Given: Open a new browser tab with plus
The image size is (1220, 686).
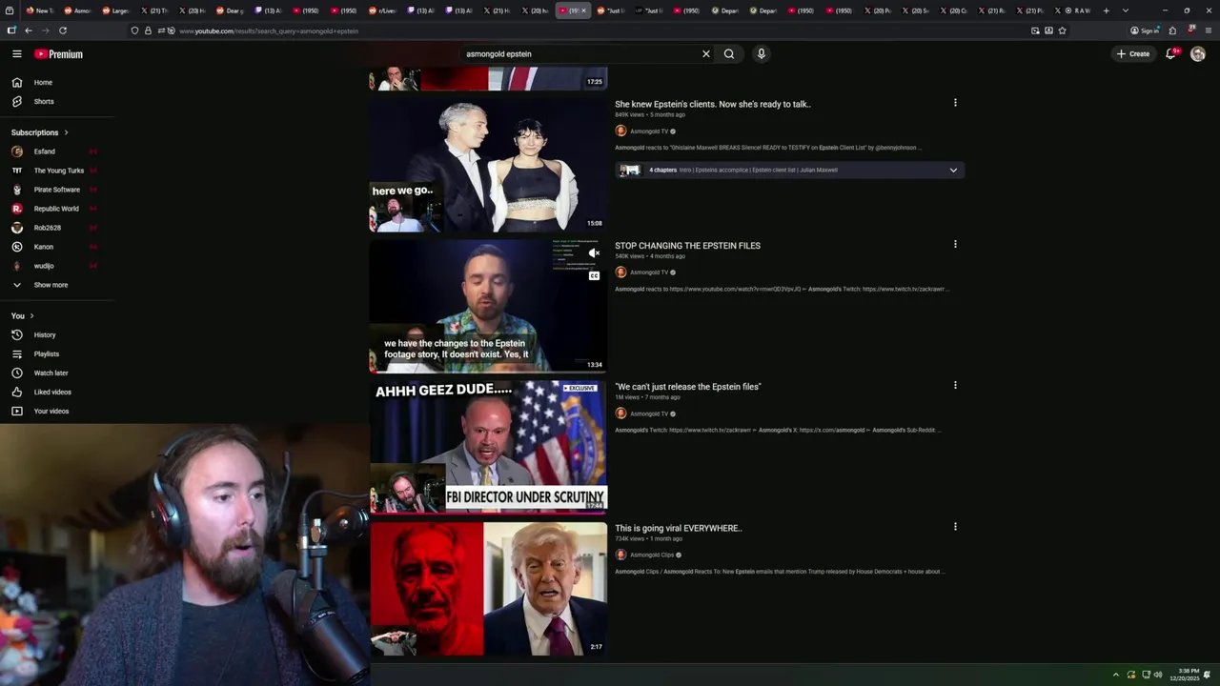Looking at the screenshot, I should pyautogui.click(x=1107, y=10).
